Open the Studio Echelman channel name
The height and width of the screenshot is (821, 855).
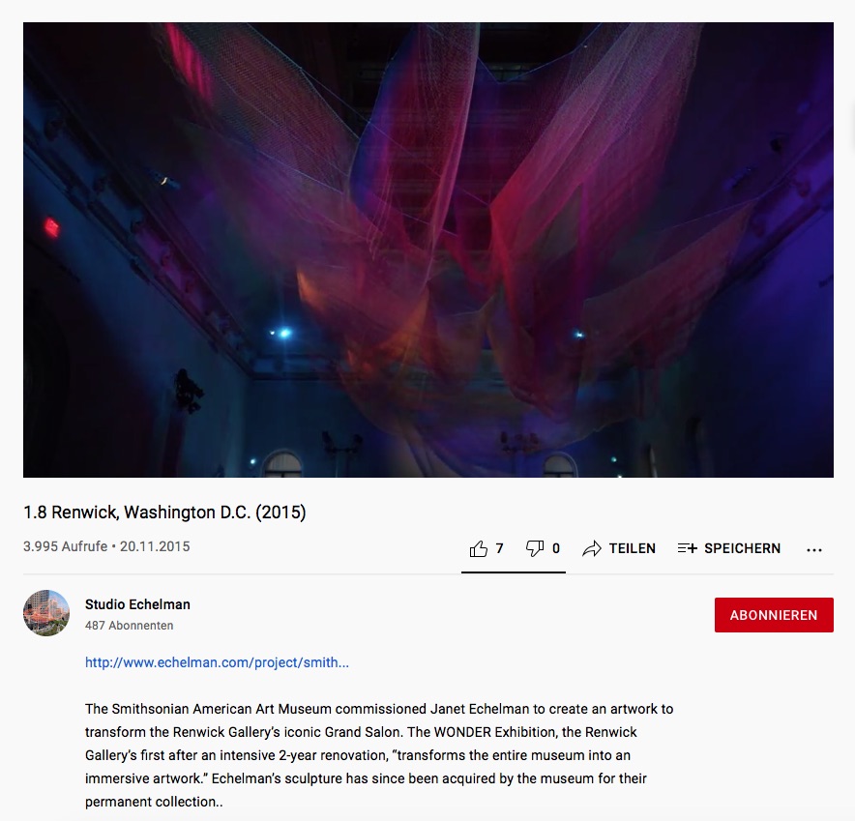(x=137, y=604)
